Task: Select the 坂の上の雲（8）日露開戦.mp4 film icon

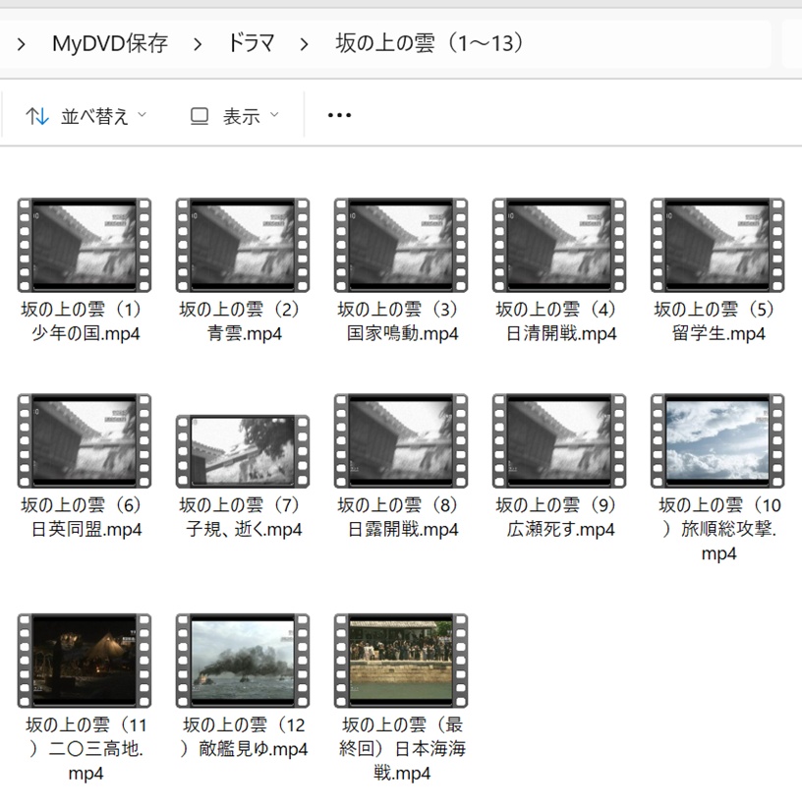Action: point(401,441)
